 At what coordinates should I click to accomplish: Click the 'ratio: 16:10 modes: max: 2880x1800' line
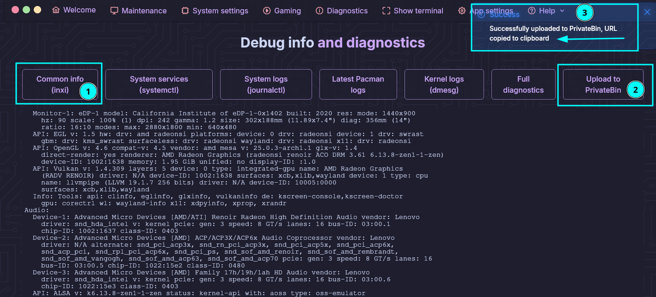click(139, 127)
